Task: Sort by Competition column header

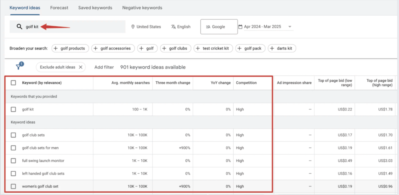Action: (246, 83)
